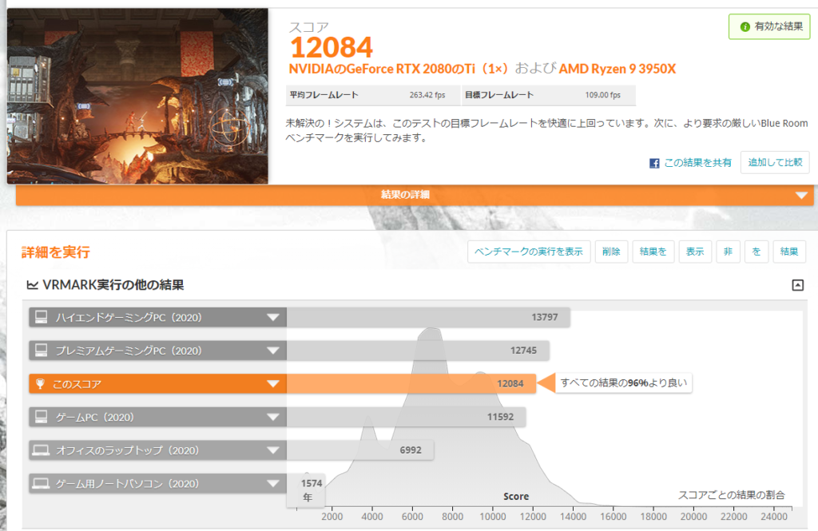Image resolution: width=818 pixels, height=531 pixels.
Task: Click the 結果の詳細 orange bar label
Action: pyautogui.click(x=405, y=195)
